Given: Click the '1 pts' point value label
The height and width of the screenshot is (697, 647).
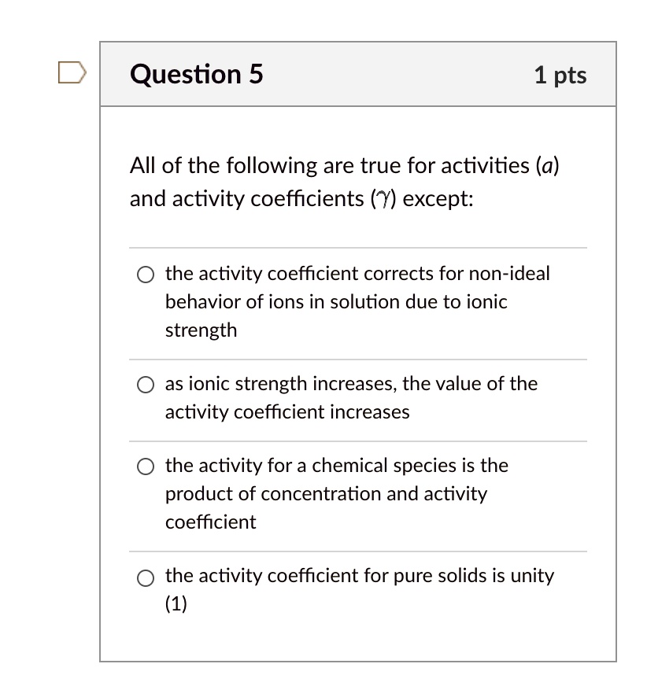Looking at the screenshot, I should tap(560, 75).
